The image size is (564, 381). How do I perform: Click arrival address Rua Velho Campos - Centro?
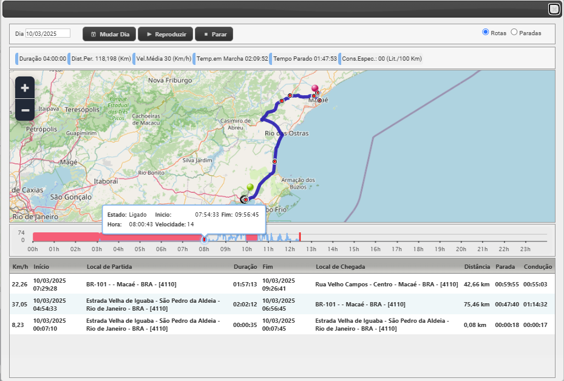point(387,285)
